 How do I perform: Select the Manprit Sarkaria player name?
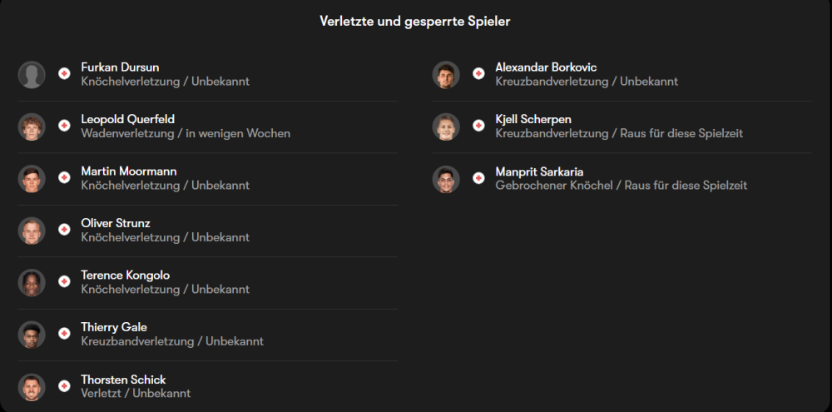(539, 171)
